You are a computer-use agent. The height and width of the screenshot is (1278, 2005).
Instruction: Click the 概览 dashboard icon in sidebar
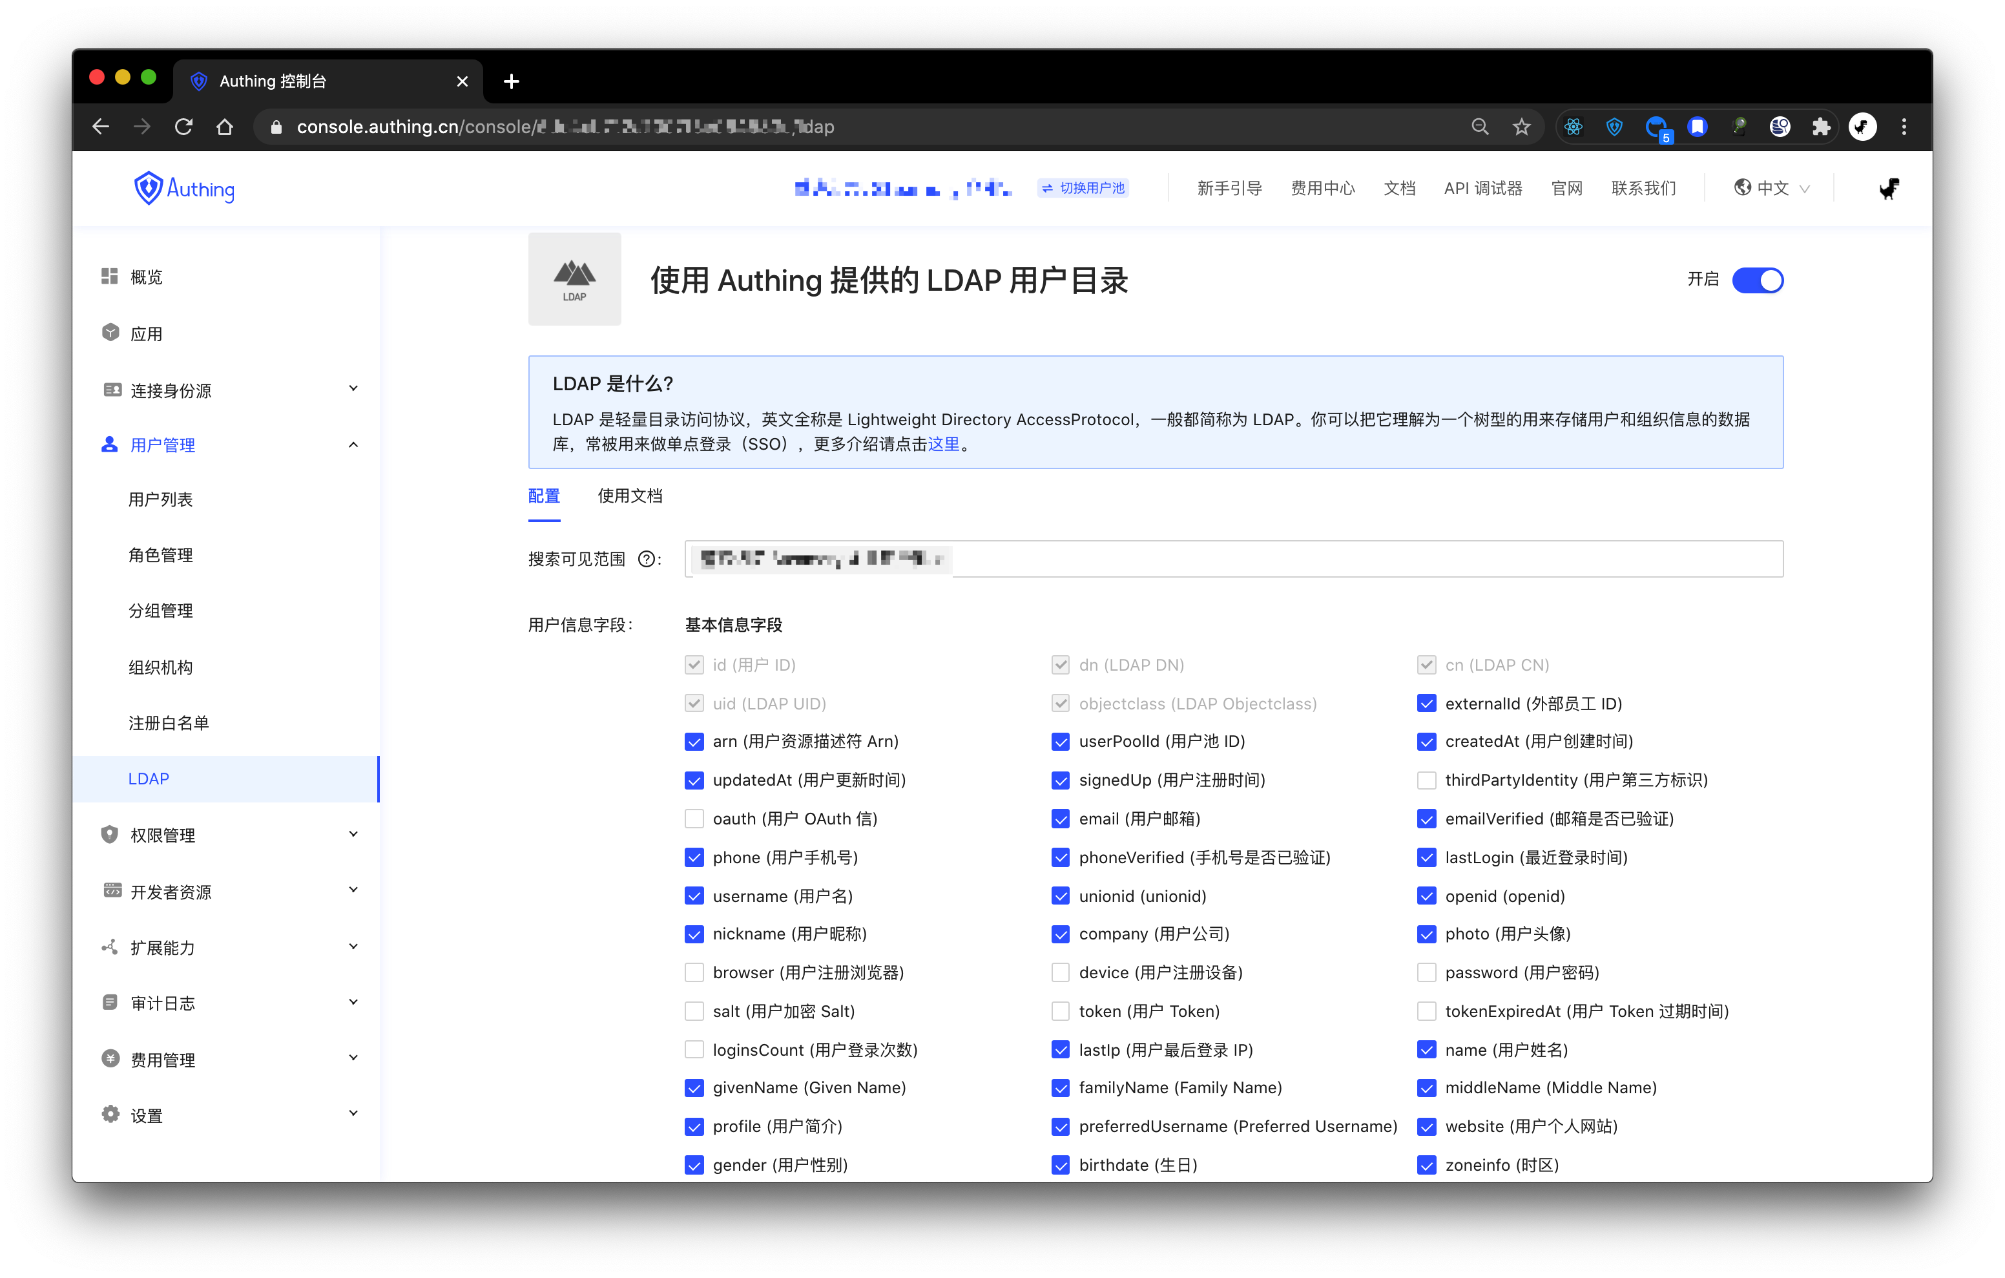coord(110,277)
